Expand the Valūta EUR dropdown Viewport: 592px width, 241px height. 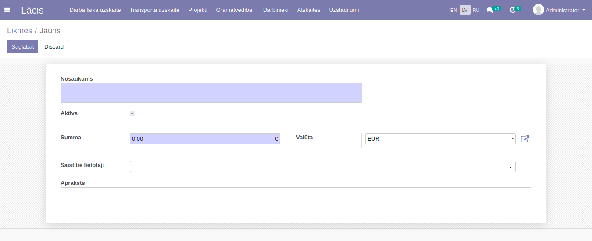click(440, 139)
